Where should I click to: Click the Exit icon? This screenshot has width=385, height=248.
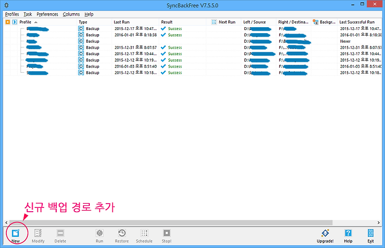(371, 233)
